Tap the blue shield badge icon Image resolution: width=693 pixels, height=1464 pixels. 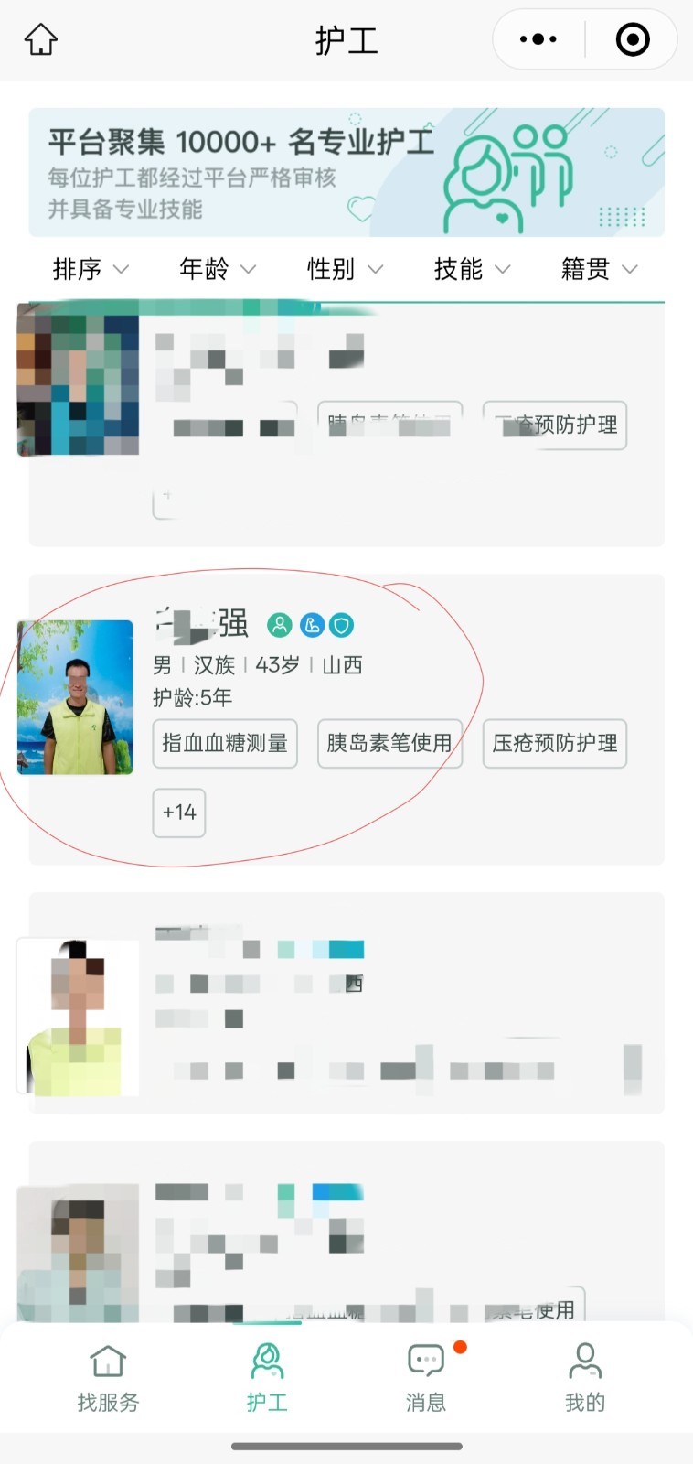point(342,625)
